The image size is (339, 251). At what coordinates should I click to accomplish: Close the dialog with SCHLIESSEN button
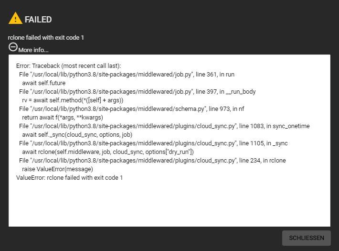pos(307,238)
